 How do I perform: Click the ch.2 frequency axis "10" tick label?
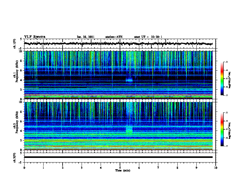21,102
